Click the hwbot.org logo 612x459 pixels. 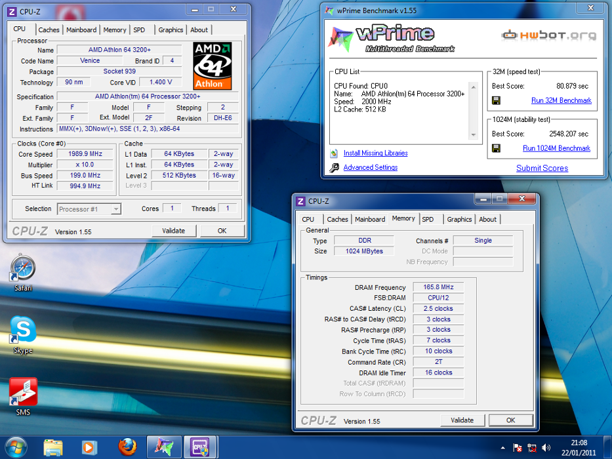click(549, 35)
